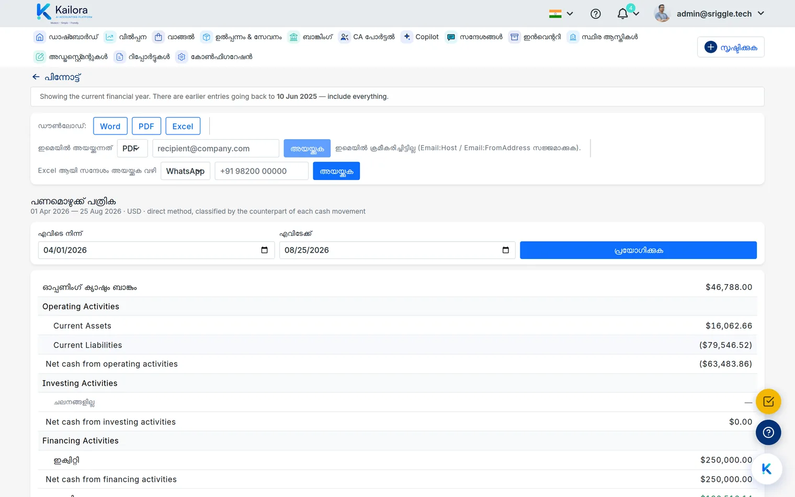Viewport: 795px width, 497px height.
Task: Open the ഡാഷ്ബോർഡ് menu
Action: [66, 37]
